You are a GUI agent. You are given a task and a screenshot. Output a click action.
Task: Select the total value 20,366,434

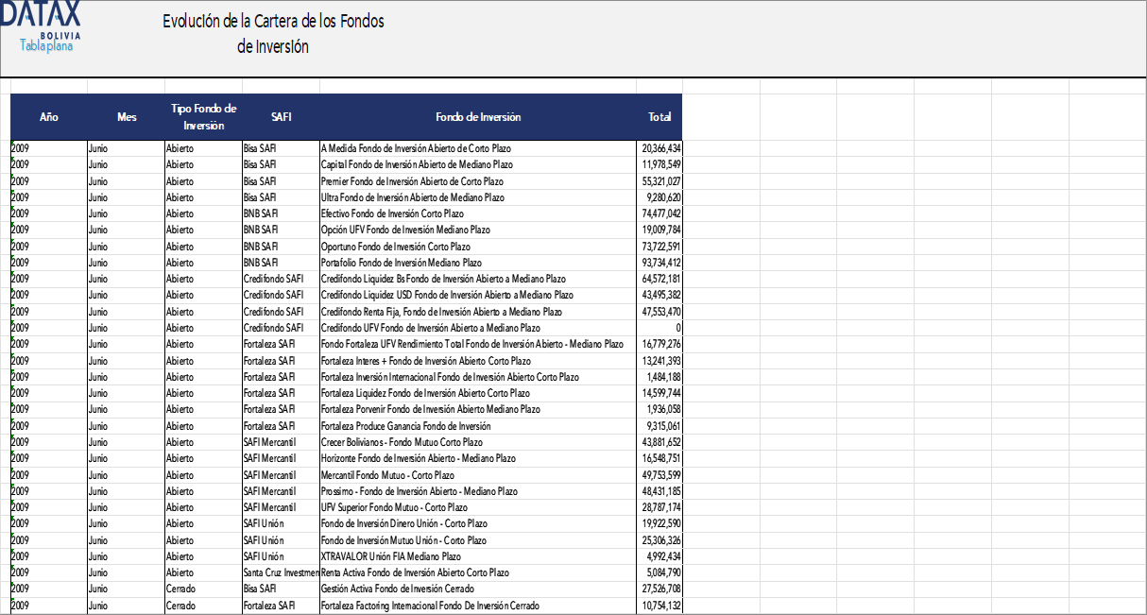(660, 148)
